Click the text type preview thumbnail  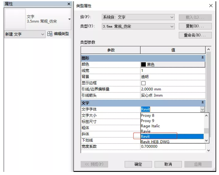pyautogui.click(x=15, y=19)
